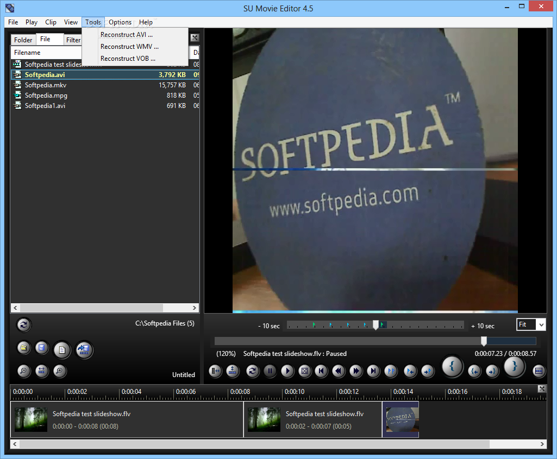This screenshot has height=459, width=557.
Task: Click the blue double-flag bookmarks icon
Action: point(391,371)
